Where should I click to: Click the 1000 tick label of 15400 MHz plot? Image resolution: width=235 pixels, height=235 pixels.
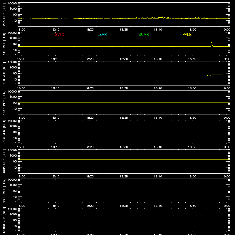13,214
